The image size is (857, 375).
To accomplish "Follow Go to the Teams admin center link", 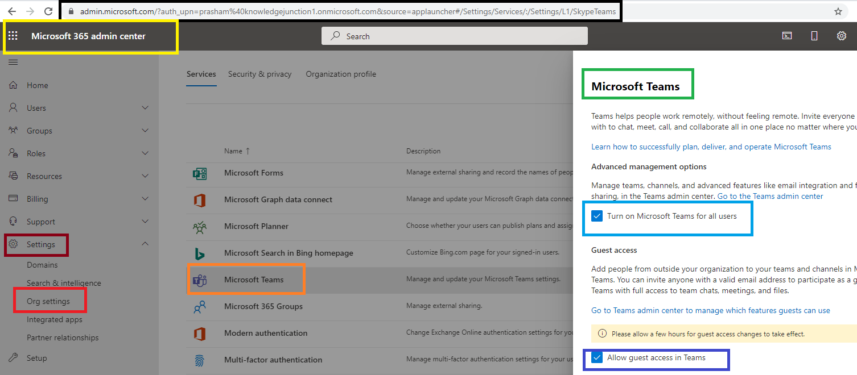I will pos(770,196).
